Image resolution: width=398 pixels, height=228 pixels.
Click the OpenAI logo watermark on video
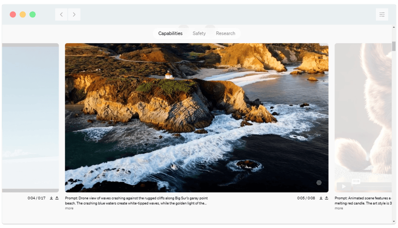(319, 183)
